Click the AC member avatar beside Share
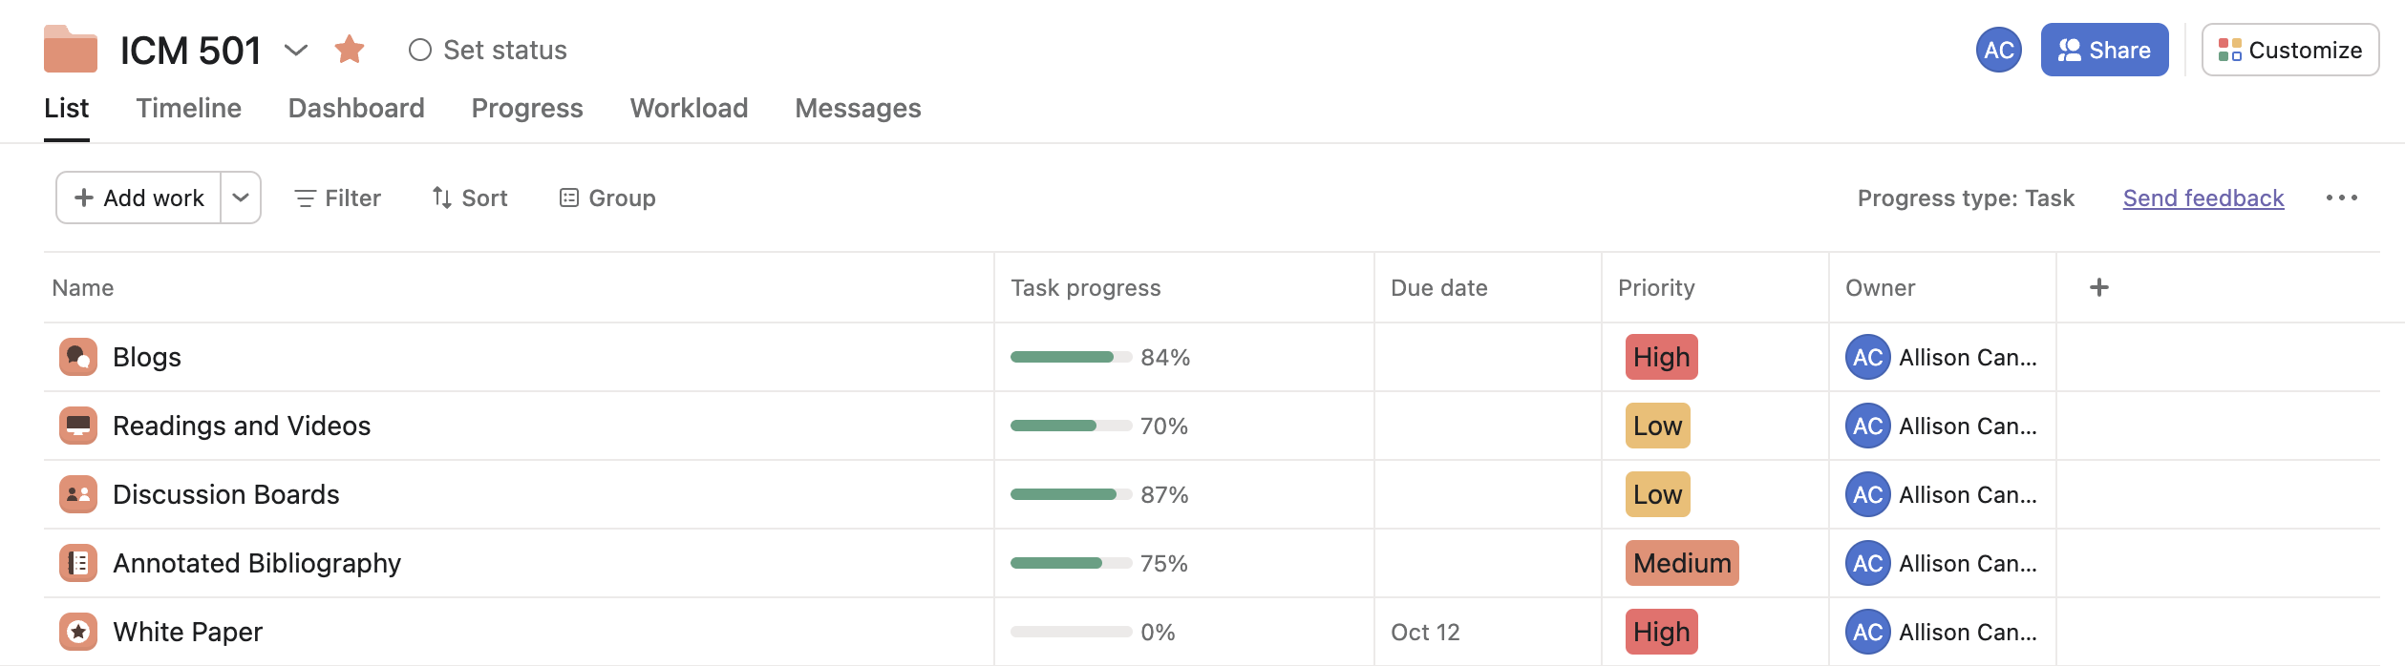The image size is (2405, 666). [1998, 50]
